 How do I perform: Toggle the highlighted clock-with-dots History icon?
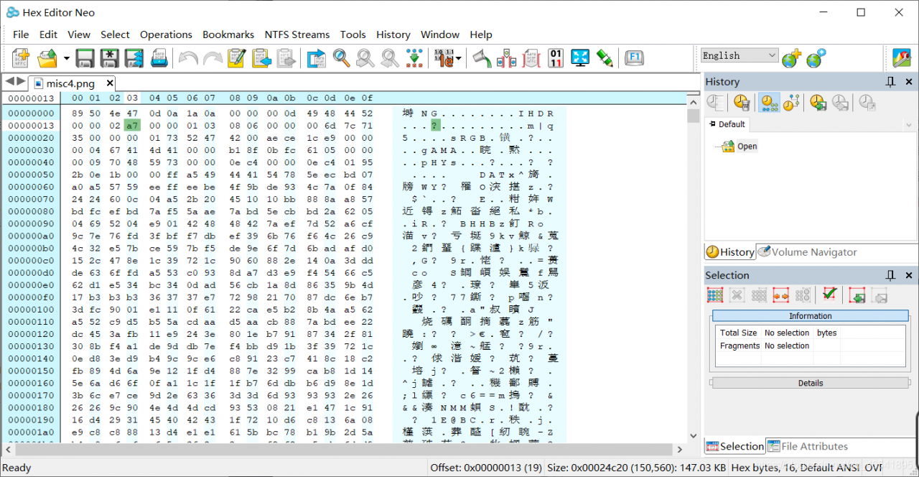(x=770, y=103)
